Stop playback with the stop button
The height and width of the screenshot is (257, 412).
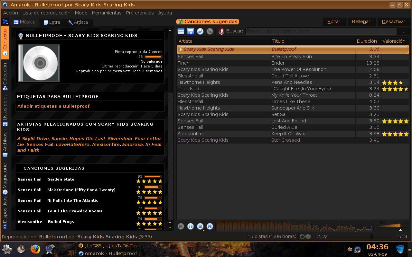click(x=200, y=226)
